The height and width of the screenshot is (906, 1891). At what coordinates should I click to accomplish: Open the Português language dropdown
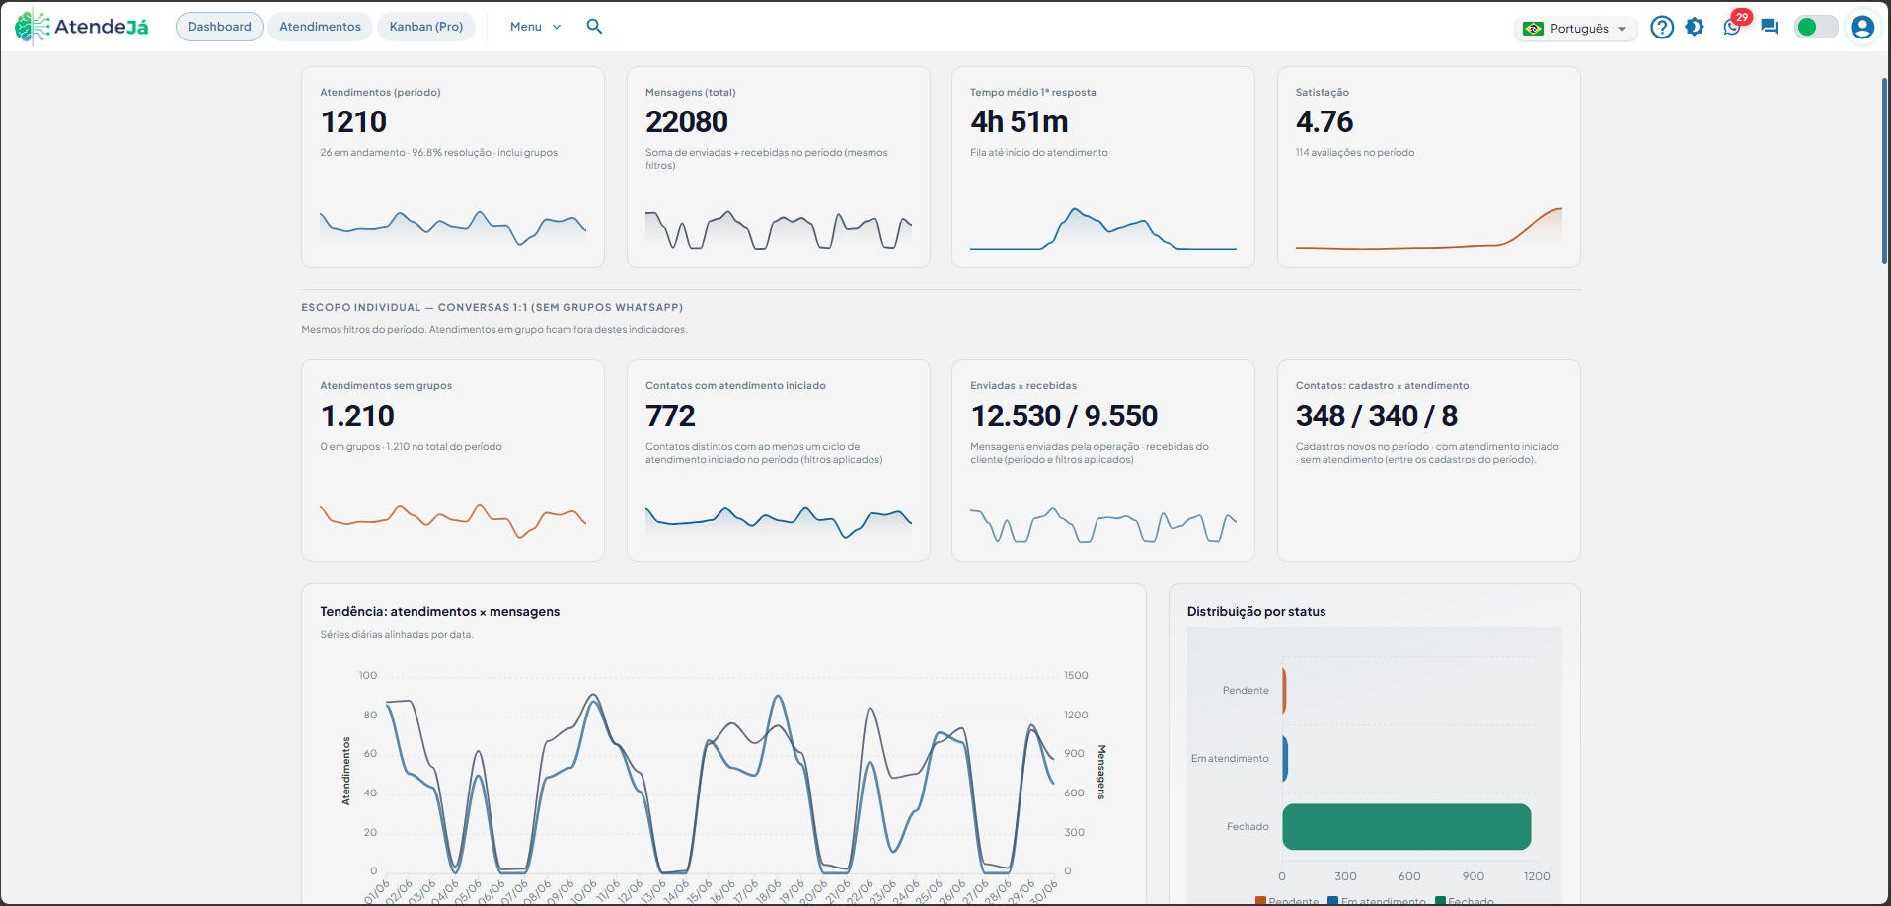(1576, 29)
